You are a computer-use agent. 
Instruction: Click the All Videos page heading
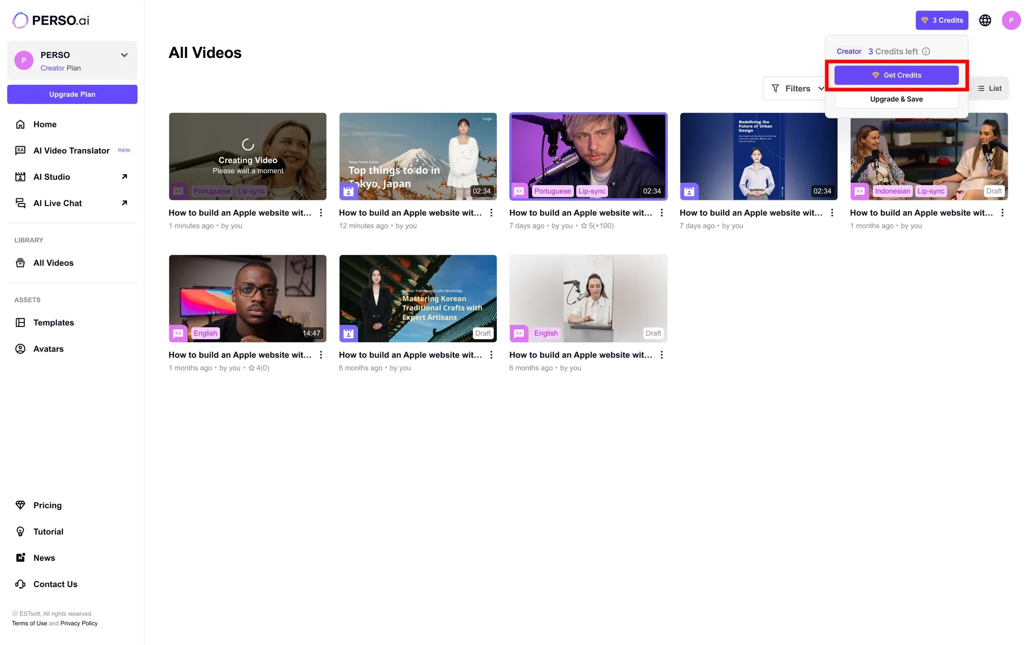point(205,53)
